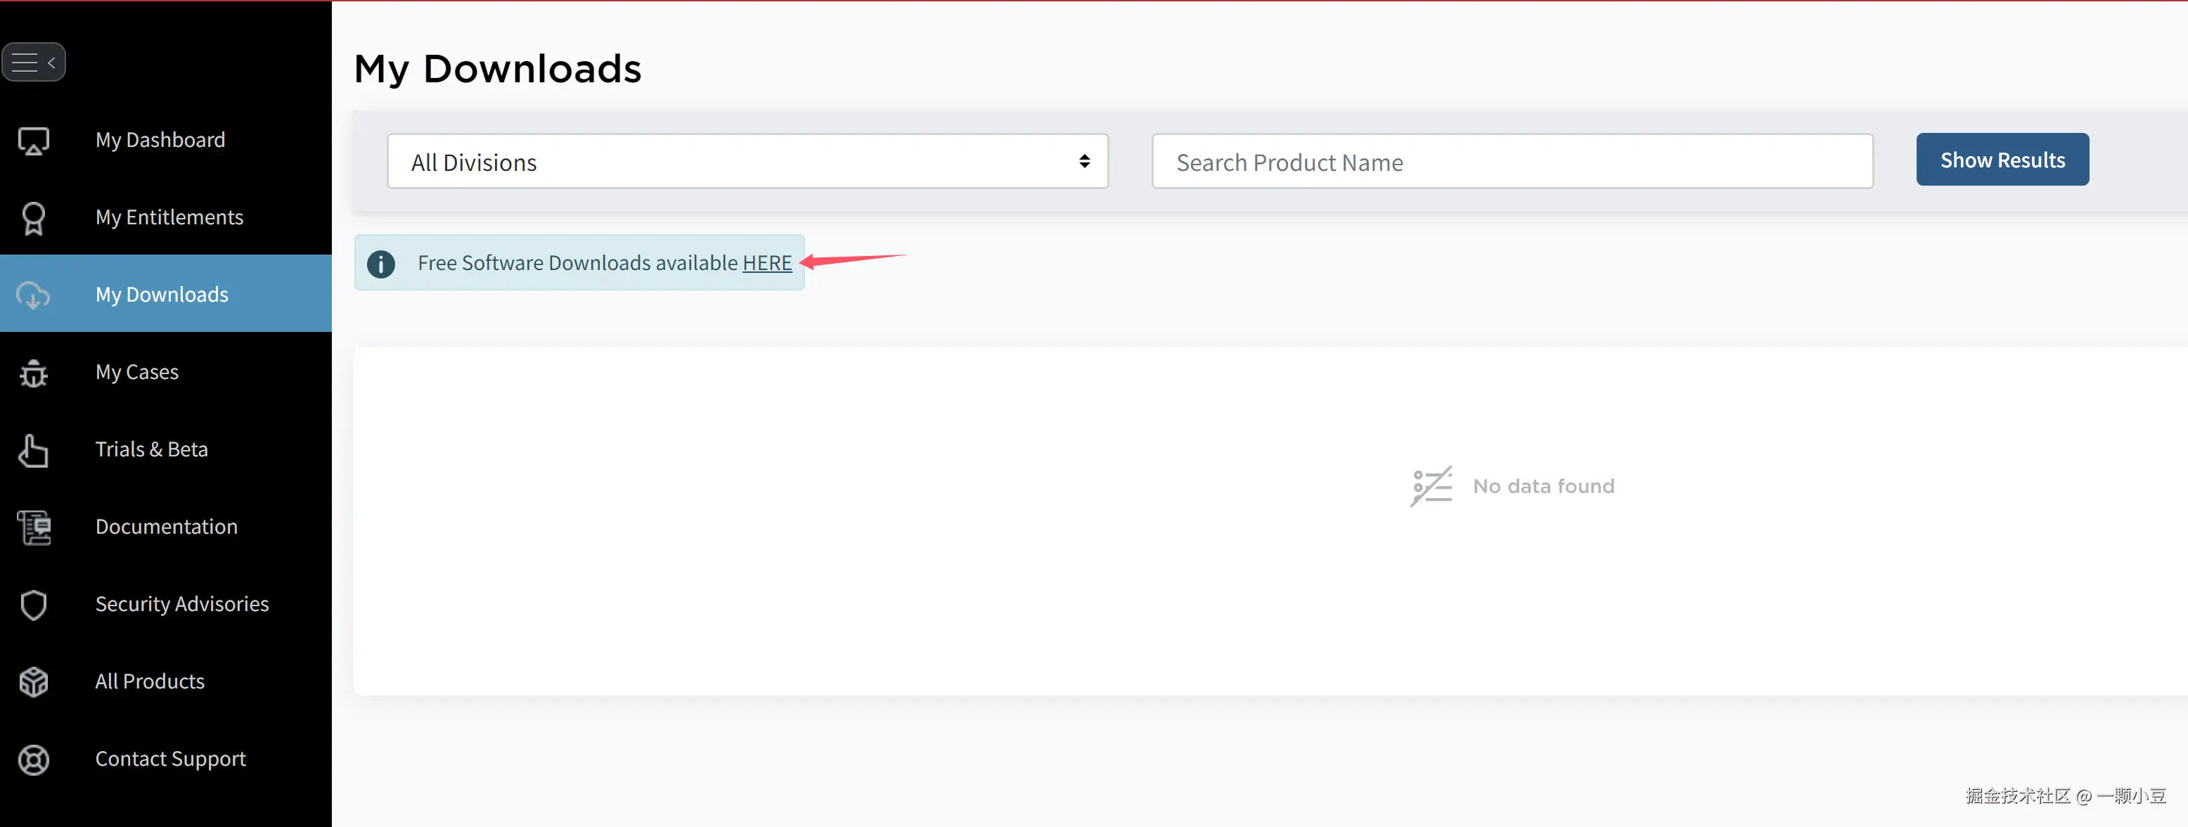
Task: Click the lifebuoy Contact Support icon
Action: click(34, 760)
